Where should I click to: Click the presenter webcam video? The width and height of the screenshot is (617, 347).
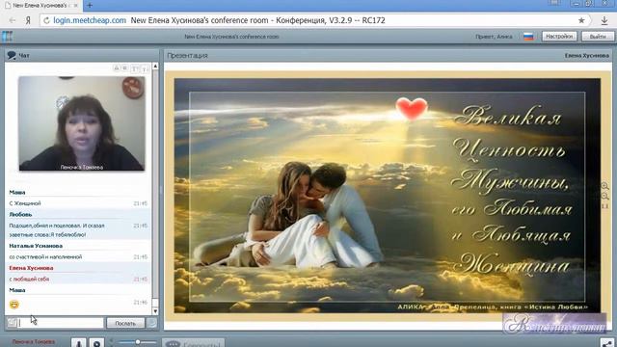[82, 123]
